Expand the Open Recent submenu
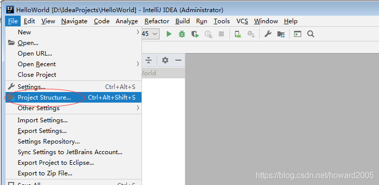Image resolution: width=379 pixels, height=185 pixels. [x=73, y=64]
